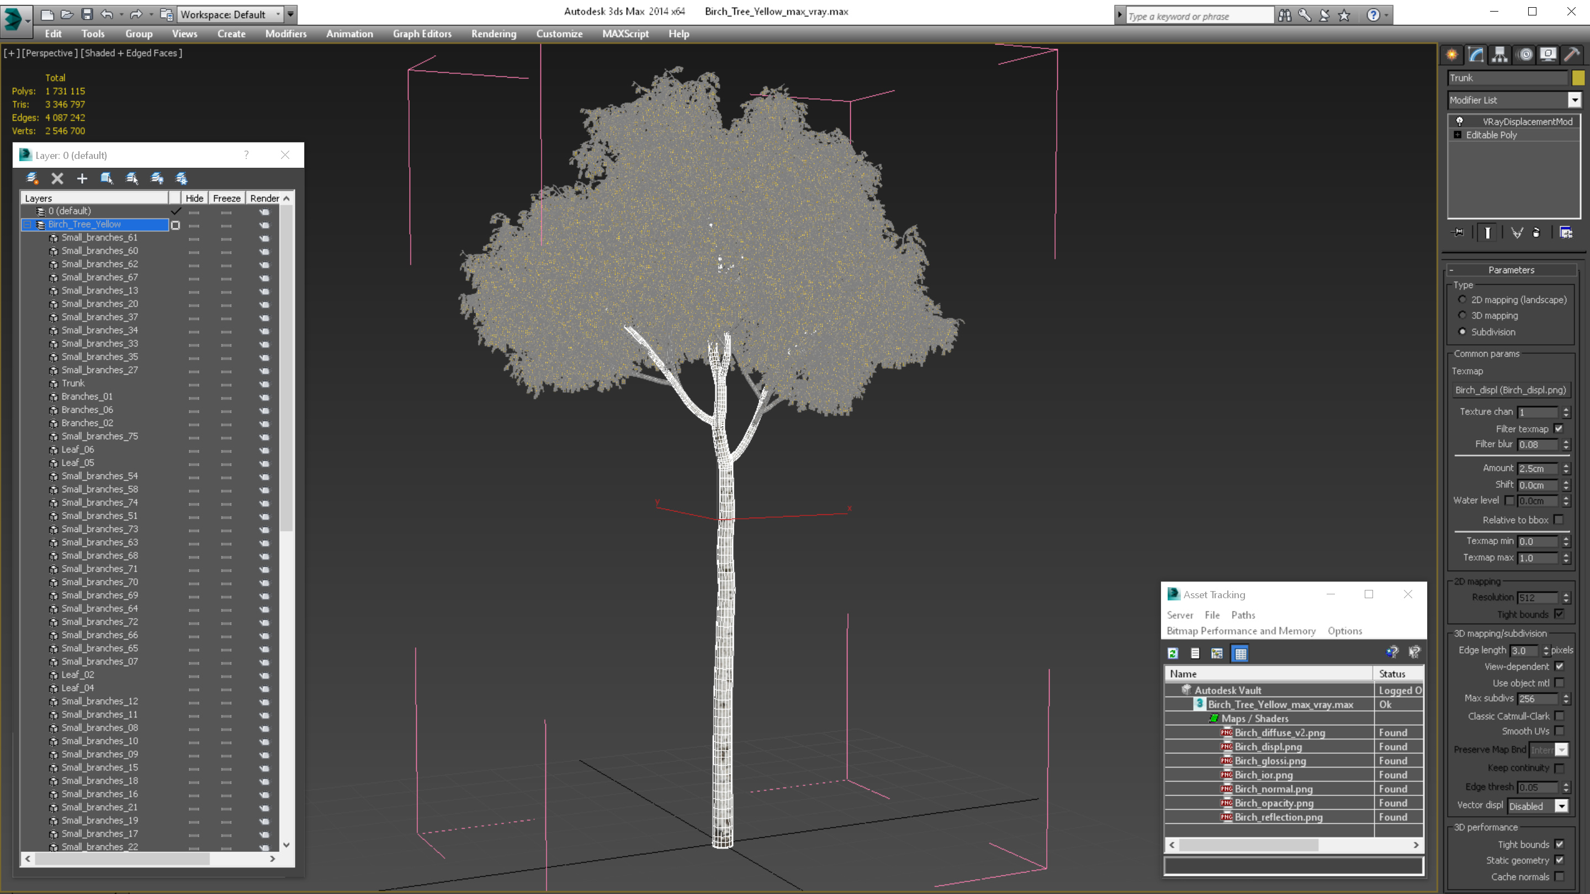Click Freeze/Unfreeze All Layers icon

pyautogui.click(x=182, y=178)
